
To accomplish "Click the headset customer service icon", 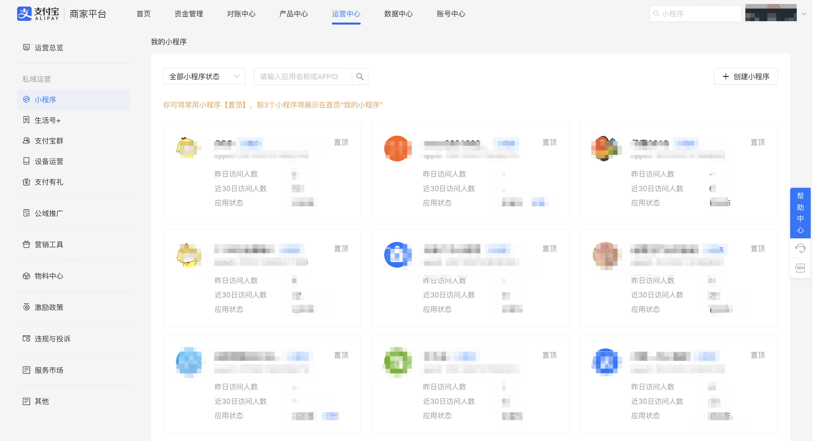I will click(800, 248).
